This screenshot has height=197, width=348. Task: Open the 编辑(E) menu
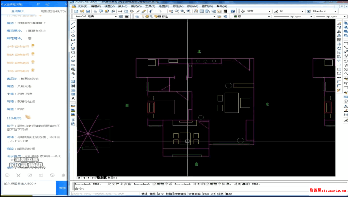(96, 6)
